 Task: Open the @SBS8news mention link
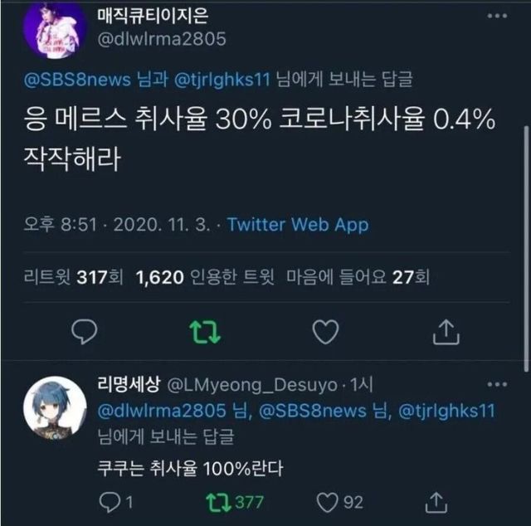(72, 81)
